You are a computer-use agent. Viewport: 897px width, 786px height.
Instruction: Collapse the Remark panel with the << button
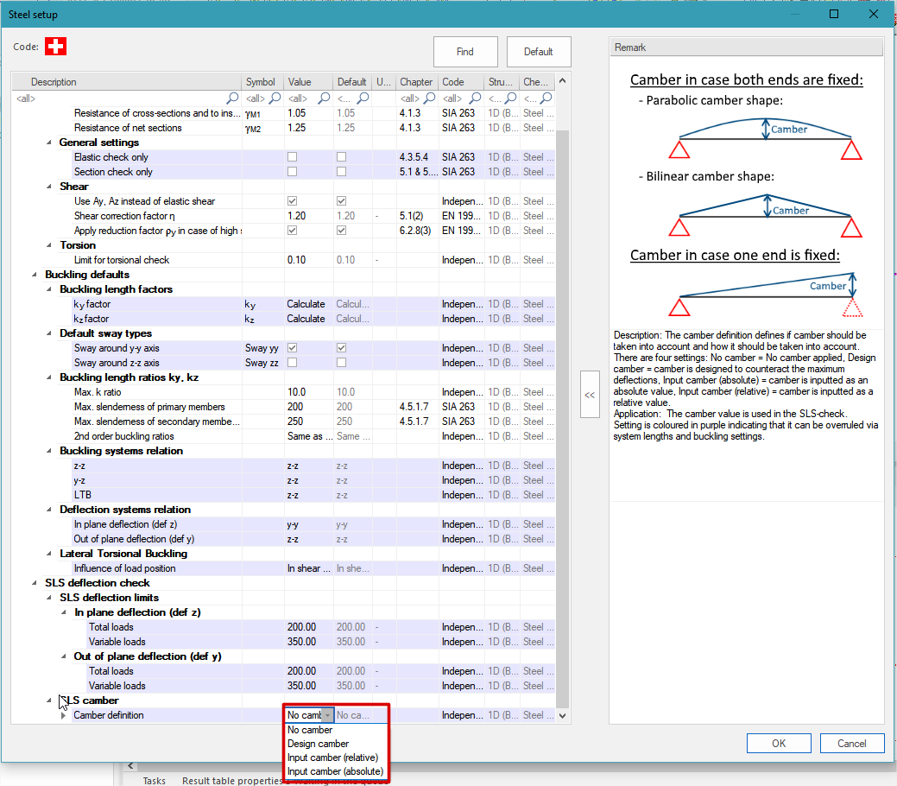click(590, 395)
